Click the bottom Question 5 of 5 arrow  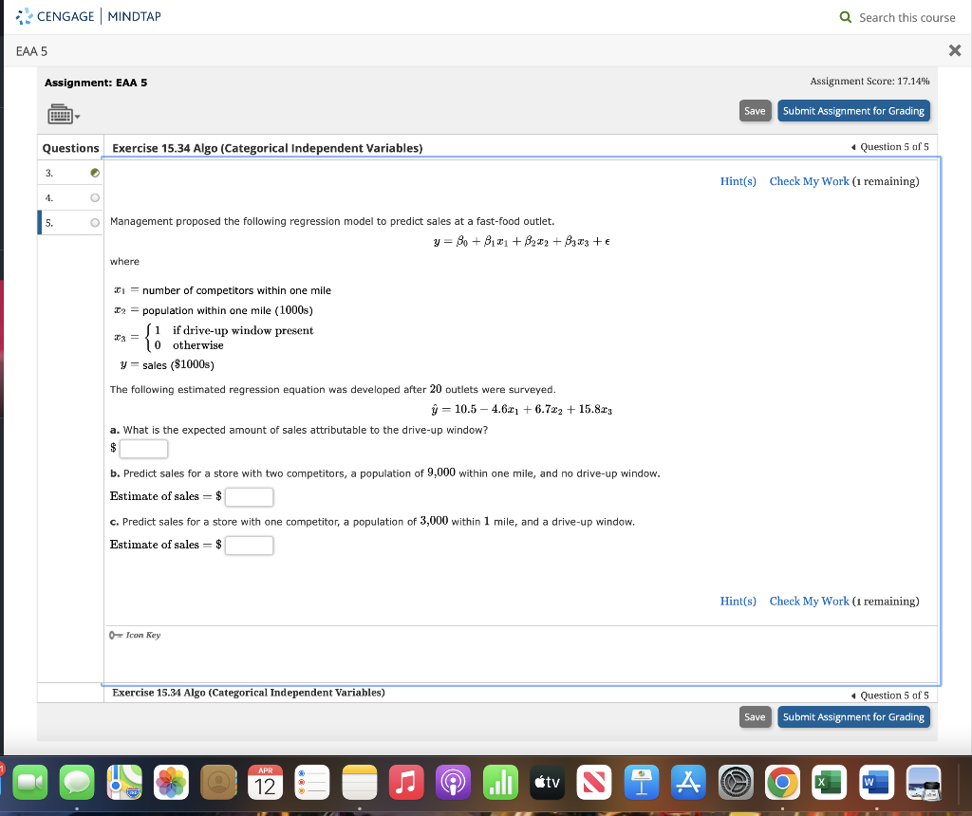coord(855,695)
